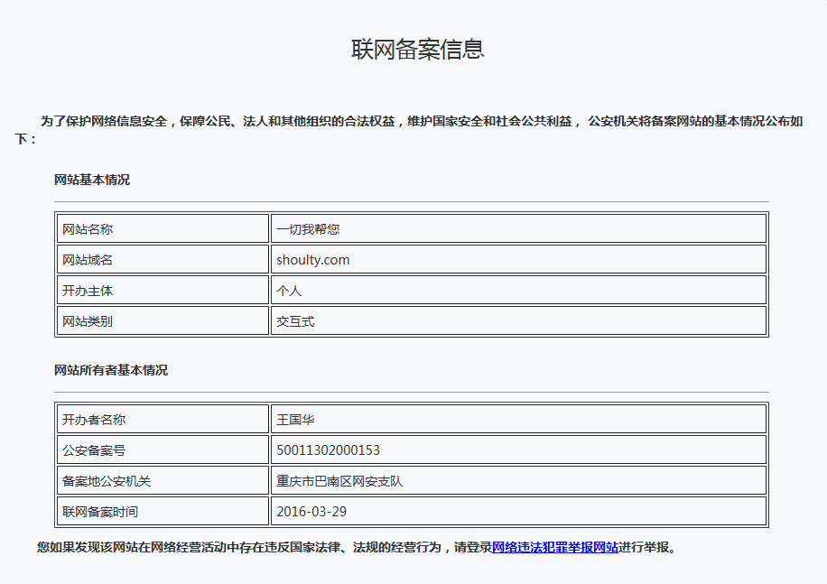Image resolution: width=827 pixels, height=584 pixels.
Task: Select the 交互式 category value
Action: click(x=295, y=321)
